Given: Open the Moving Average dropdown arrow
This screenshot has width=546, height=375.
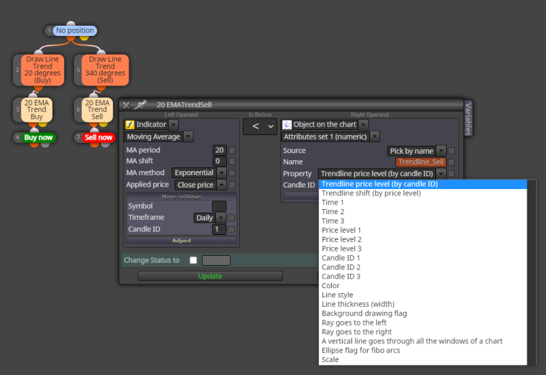Looking at the screenshot, I should (x=188, y=136).
